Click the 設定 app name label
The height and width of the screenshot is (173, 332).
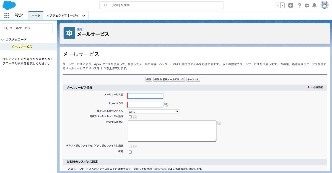pyautogui.click(x=19, y=16)
